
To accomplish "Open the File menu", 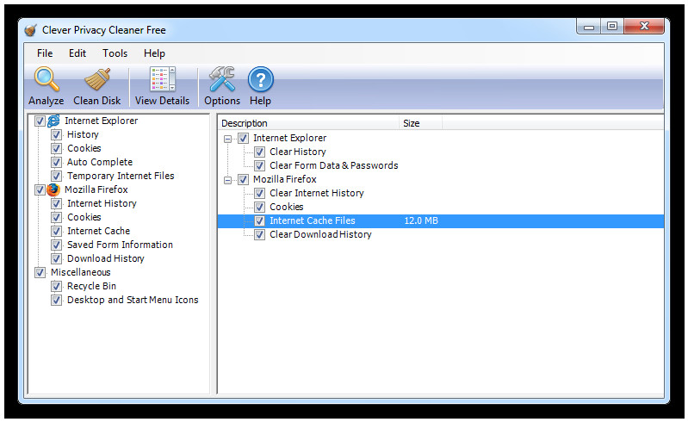I will 45,53.
